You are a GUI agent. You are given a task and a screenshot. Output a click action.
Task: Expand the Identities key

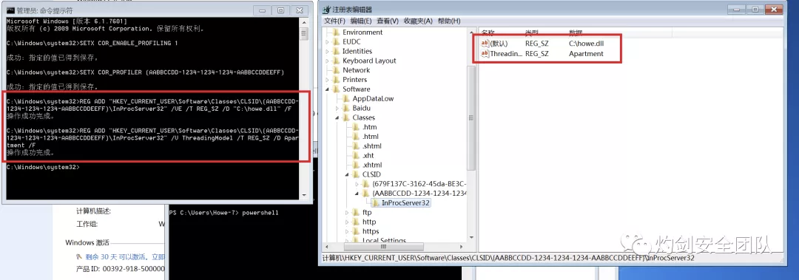tap(327, 52)
